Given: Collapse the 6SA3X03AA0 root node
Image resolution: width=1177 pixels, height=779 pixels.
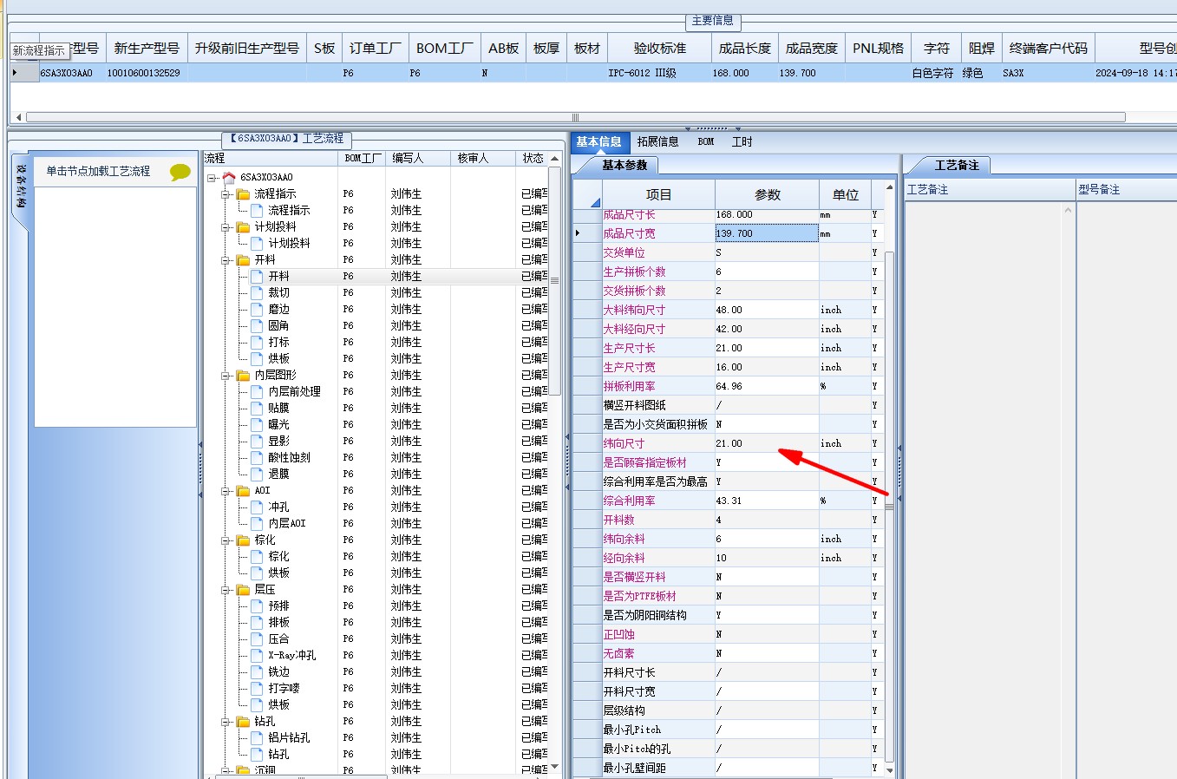Looking at the screenshot, I should (x=213, y=178).
